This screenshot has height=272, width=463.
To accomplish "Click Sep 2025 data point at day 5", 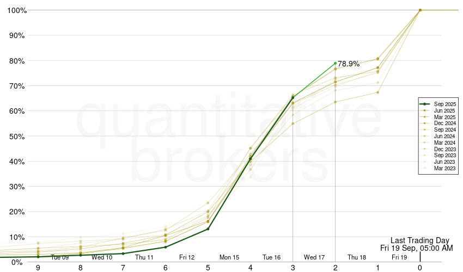I will (x=208, y=229).
